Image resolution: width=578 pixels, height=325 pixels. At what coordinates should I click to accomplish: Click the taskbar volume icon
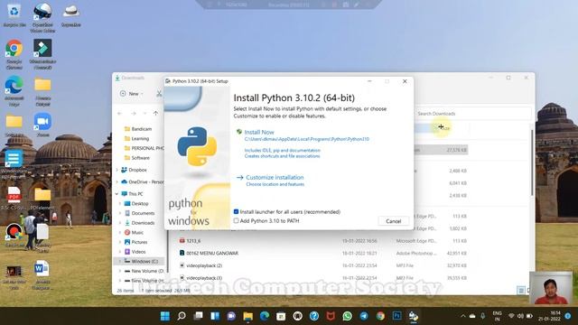click(x=520, y=316)
